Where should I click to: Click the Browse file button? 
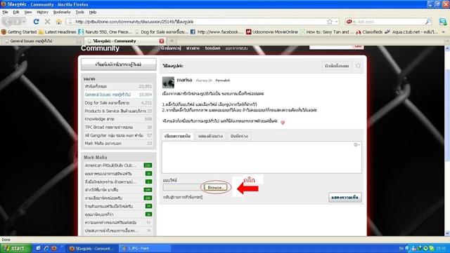point(216,187)
